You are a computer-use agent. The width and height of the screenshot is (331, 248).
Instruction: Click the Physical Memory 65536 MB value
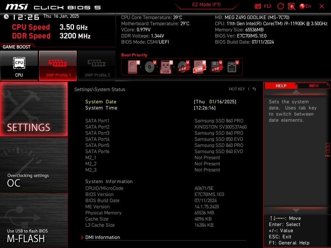[x=204, y=213]
